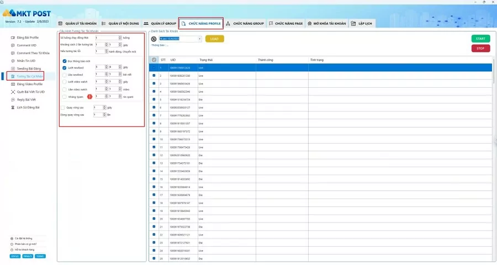Viewport: 497px width, 265px height.
Task: Open Hỗ trợ khách hàng support
Action: (x=23, y=250)
